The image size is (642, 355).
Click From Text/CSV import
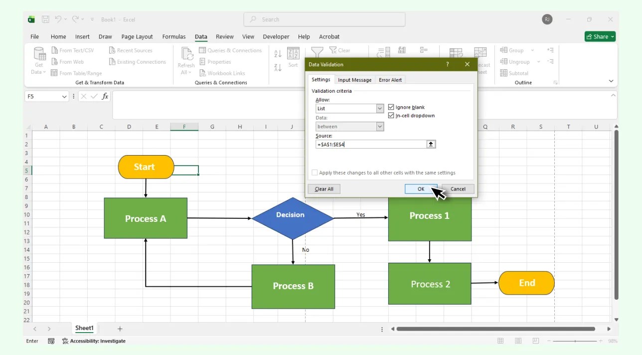point(73,50)
